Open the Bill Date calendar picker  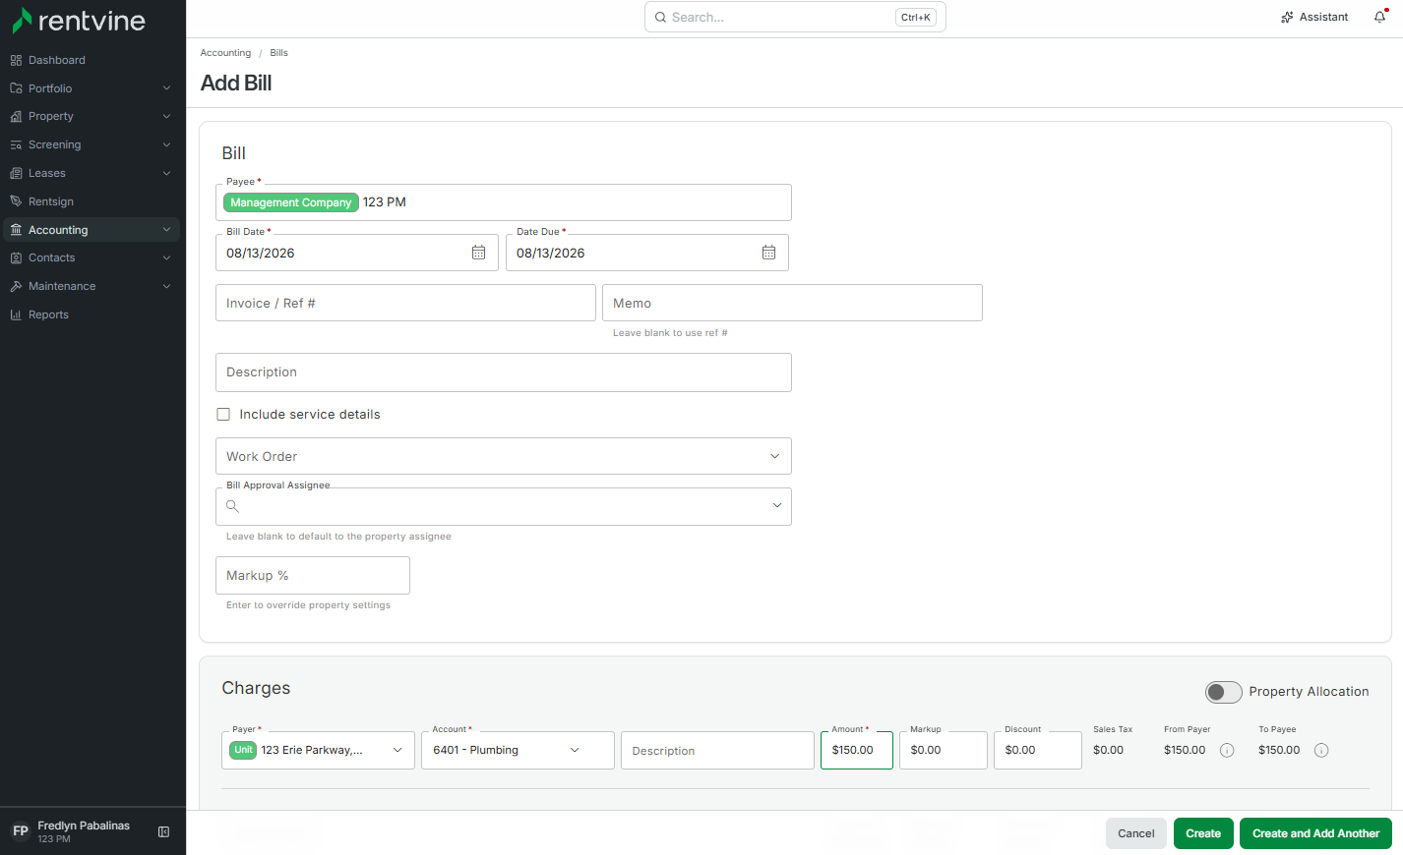[x=478, y=253]
